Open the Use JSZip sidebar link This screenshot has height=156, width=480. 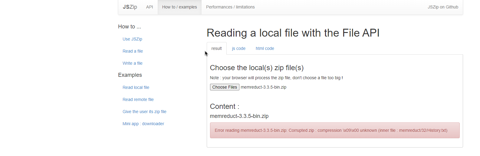(x=132, y=39)
